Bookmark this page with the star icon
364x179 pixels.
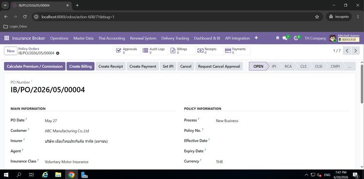317,16
